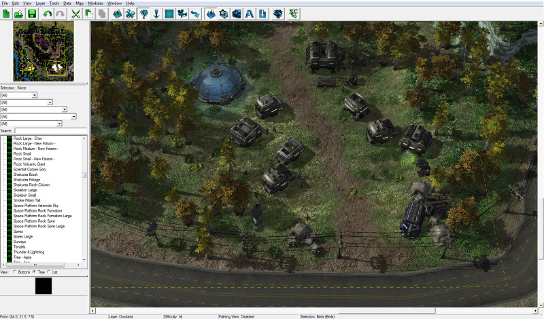Image resolution: width=544 pixels, height=319 pixels.
Task: Select 'Space Platform Asteroids Sky' doodad
Action: pos(36,206)
